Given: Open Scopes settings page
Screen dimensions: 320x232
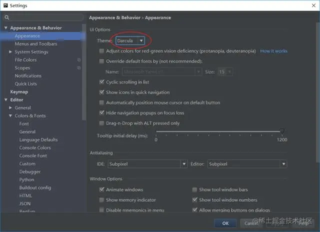Looking at the screenshot, I should (22, 67).
